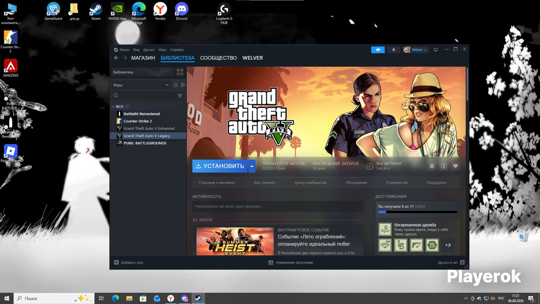Go forward in Steam navigation
540x304 pixels.
[x=125, y=58]
